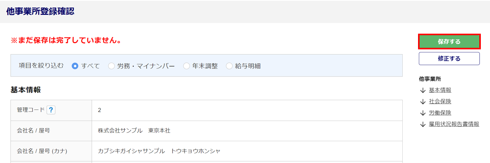Viewport: 490px width, 163px height.
Task: Click the down arrow icon beside 基本情報 link
Action: 423,90
